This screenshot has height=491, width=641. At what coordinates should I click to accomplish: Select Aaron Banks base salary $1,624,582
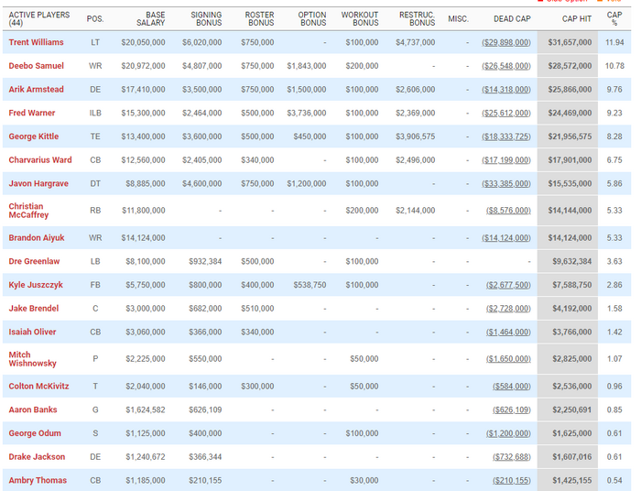click(x=146, y=409)
